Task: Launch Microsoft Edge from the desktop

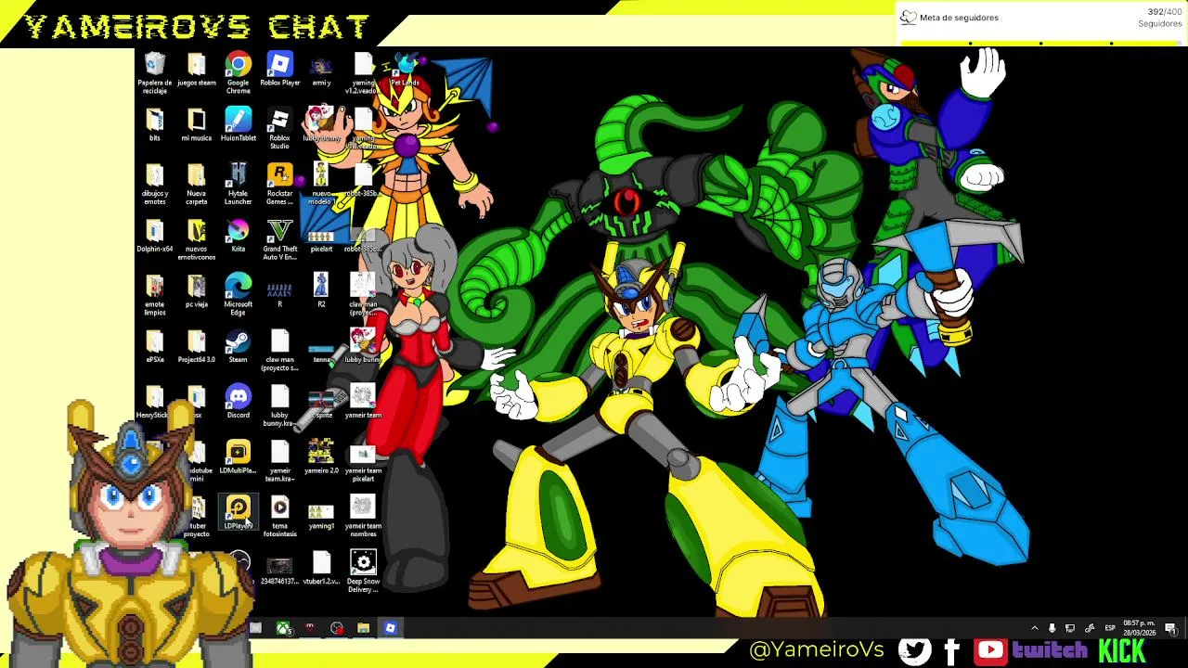Action: pyautogui.click(x=239, y=295)
